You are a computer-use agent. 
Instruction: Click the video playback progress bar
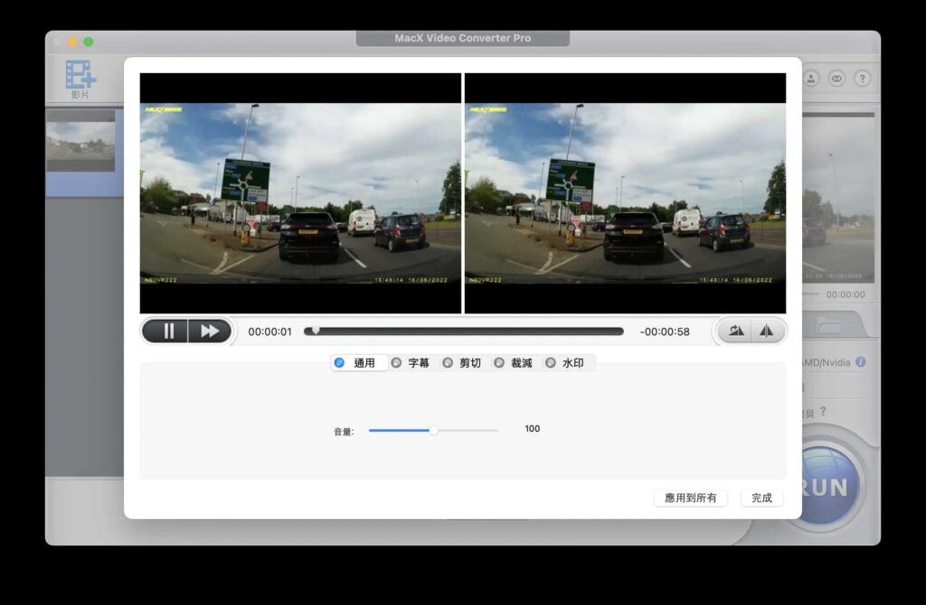pyautogui.click(x=464, y=331)
